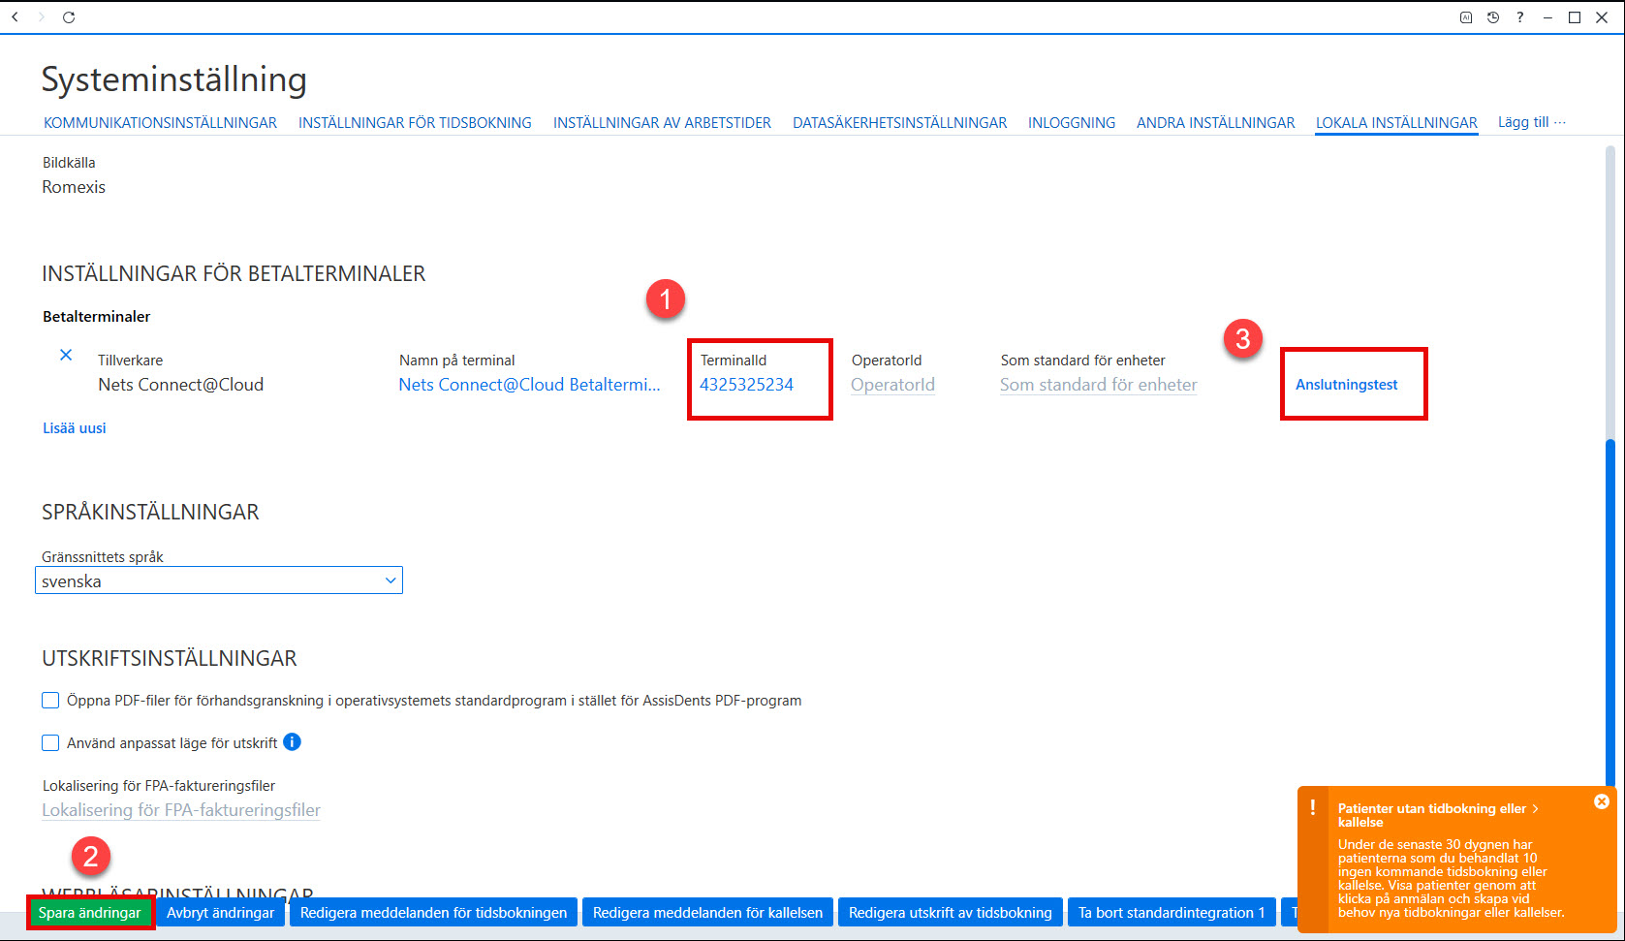This screenshot has height=941, width=1625.
Task: Open Inställningar av arbetstider tab
Action: click(662, 123)
